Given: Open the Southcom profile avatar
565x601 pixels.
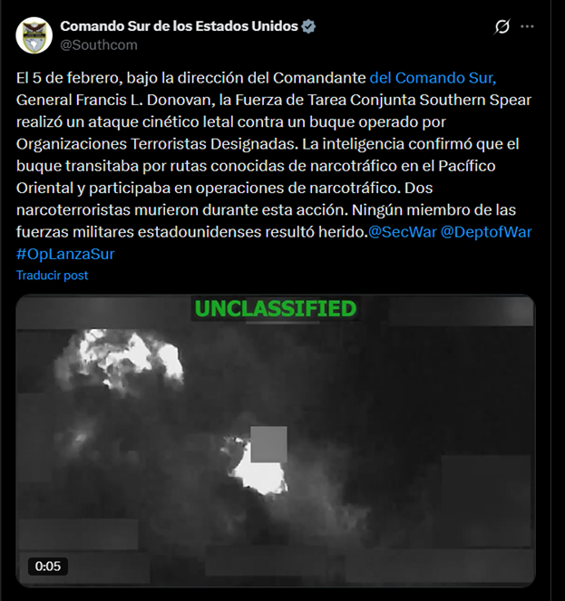Looking at the screenshot, I should tap(34, 35).
